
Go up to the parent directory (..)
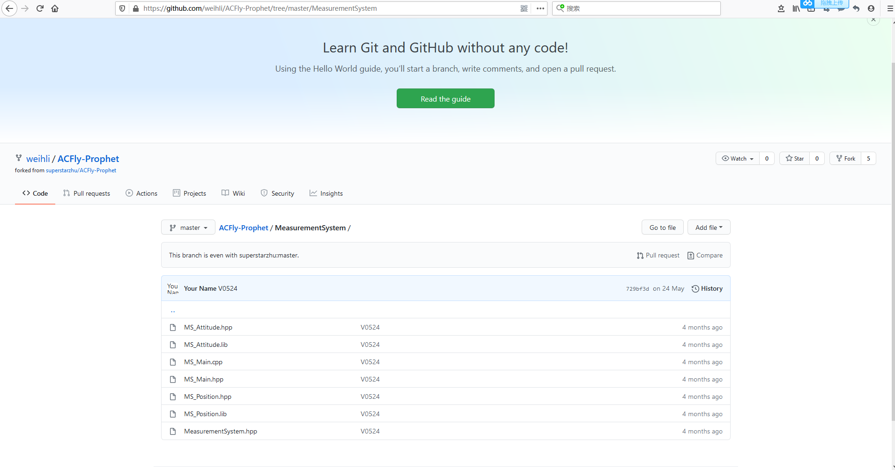click(173, 310)
